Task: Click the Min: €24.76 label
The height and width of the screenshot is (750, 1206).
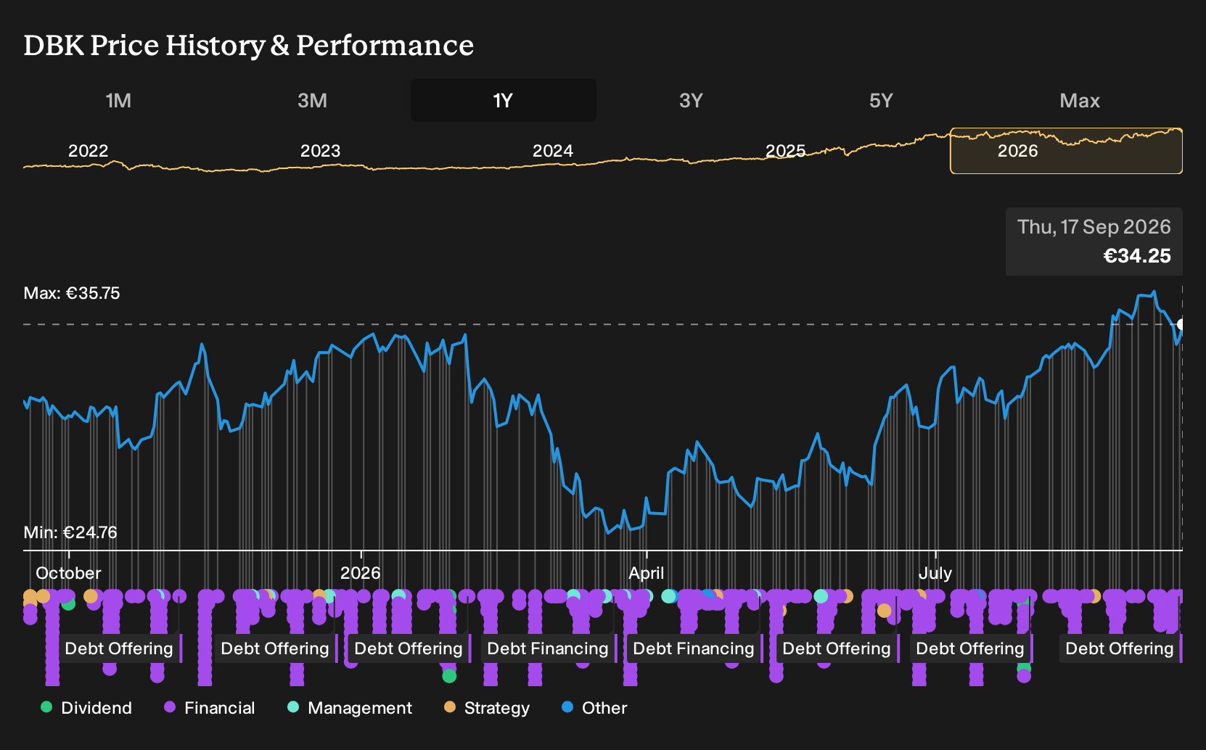Action: click(x=70, y=532)
